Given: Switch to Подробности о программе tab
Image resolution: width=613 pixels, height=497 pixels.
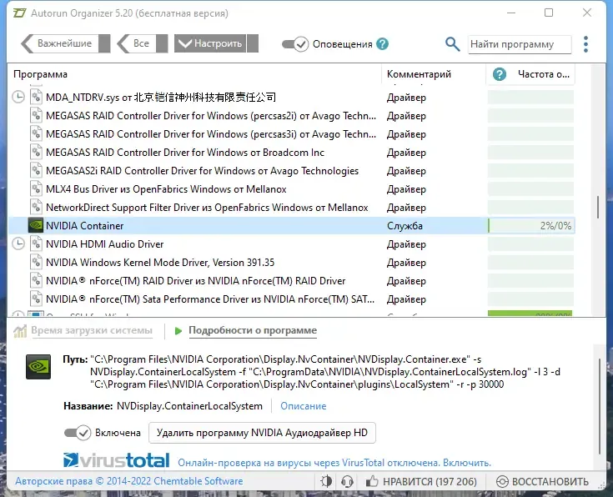Looking at the screenshot, I should pyautogui.click(x=253, y=330).
